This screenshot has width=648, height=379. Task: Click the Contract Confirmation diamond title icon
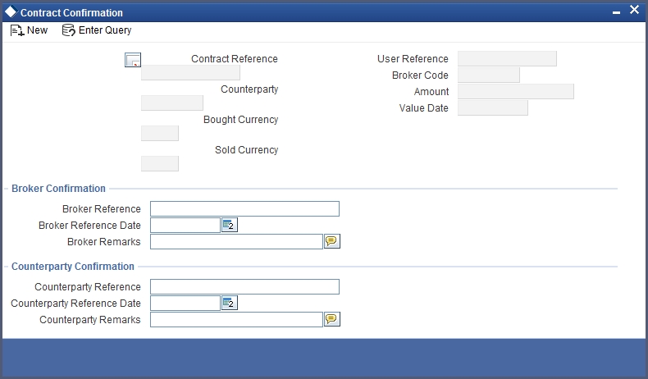[x=11, y=12]
